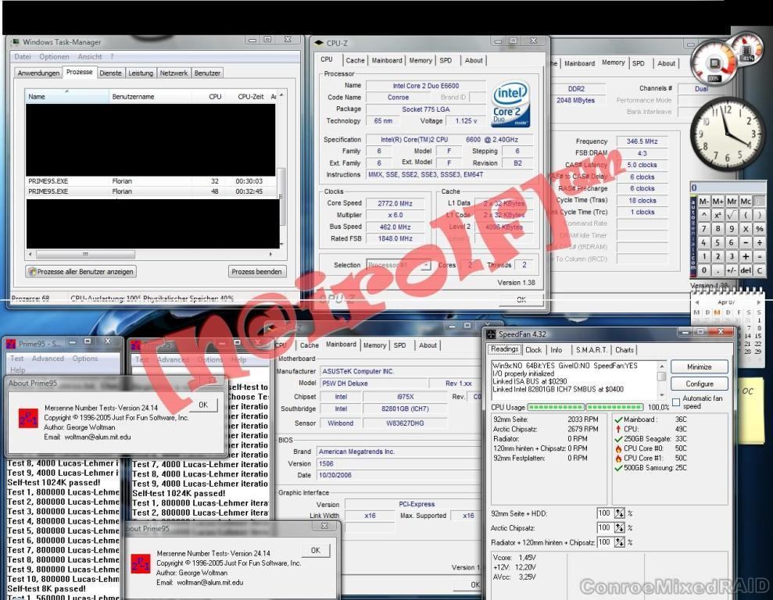Click the Prozess beenden button
This screenshot has height=600, width=773.
[x=257, y=271]
